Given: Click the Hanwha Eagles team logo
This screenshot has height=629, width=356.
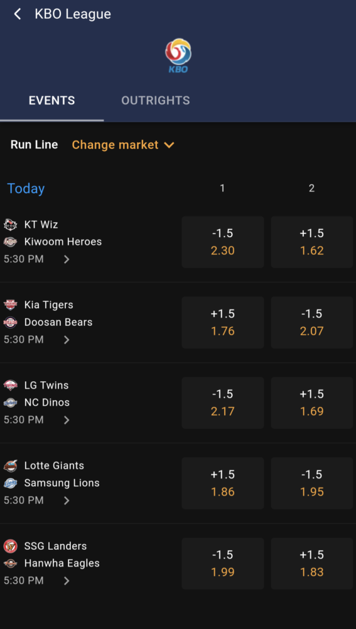Looking at the screenshot, I should 11,563.
